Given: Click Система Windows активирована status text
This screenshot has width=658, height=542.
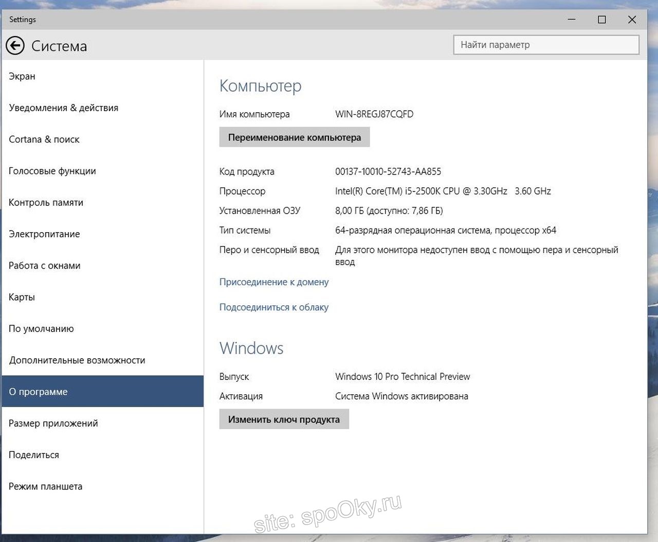Looking at the screenshot, I should pos(401,396).
